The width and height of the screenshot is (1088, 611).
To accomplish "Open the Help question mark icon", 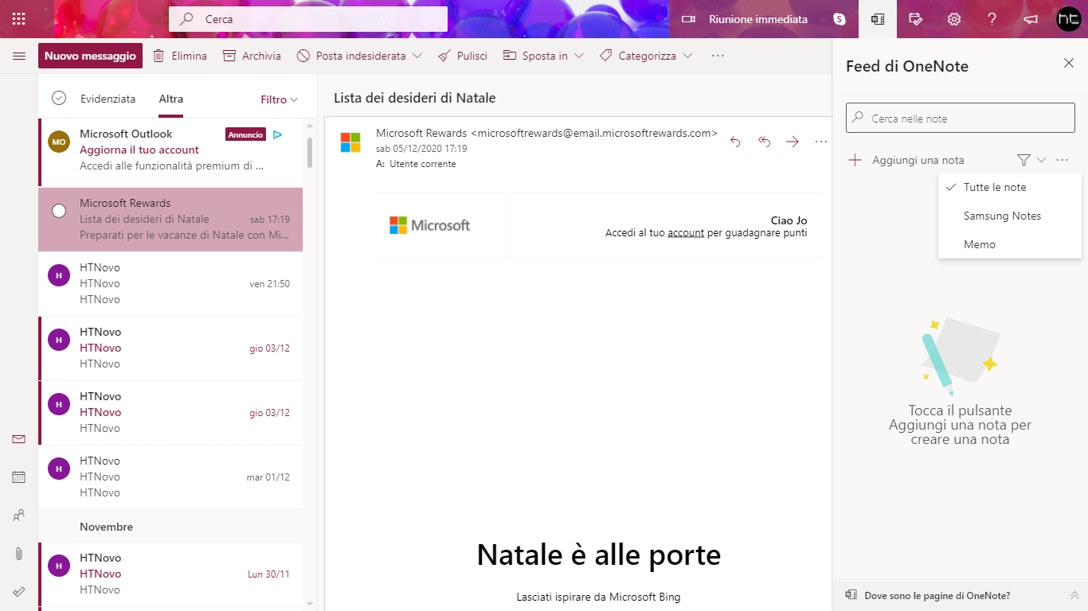I will coord(992,18).
